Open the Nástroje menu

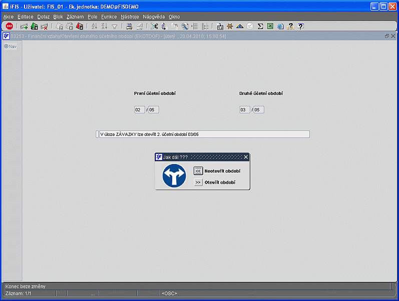pyautogui.click(x=130, y=17)
